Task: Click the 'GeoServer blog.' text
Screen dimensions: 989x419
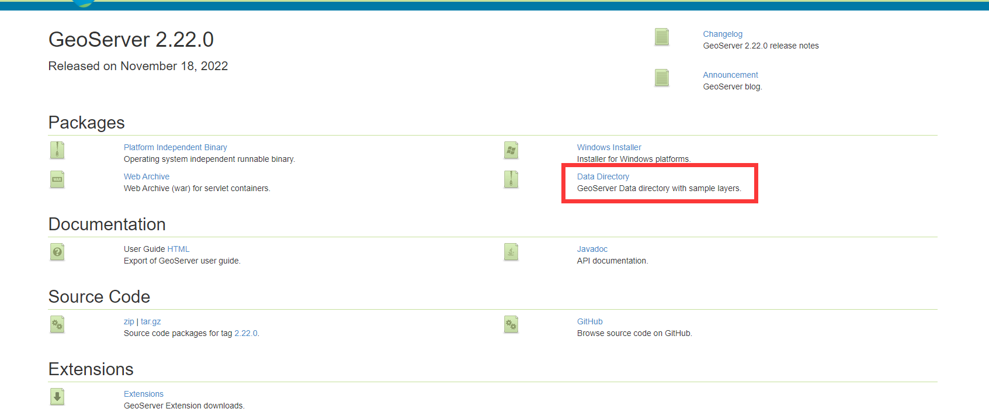Action: pos(733,86)
